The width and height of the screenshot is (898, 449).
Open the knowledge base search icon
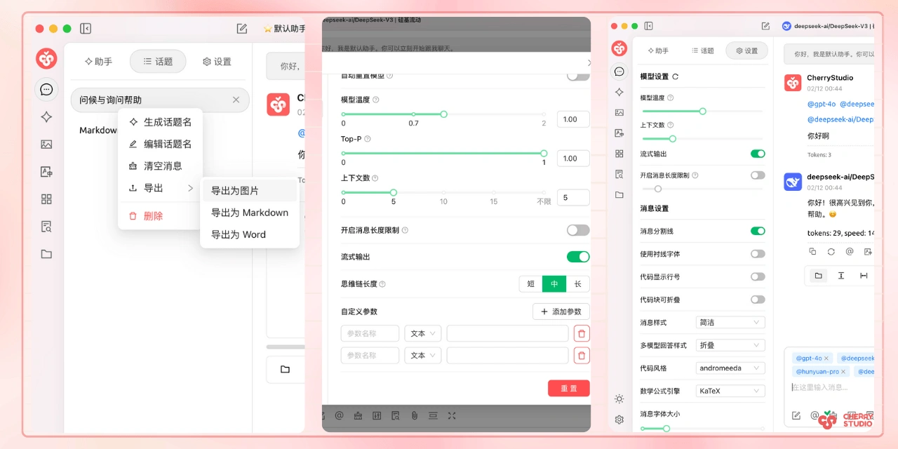pos(46,227)
